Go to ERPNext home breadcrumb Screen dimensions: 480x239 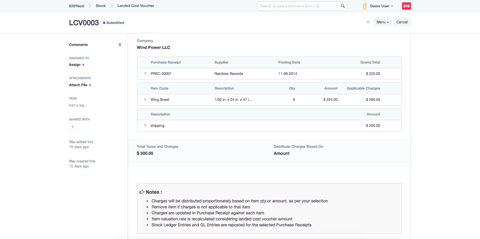77,6
